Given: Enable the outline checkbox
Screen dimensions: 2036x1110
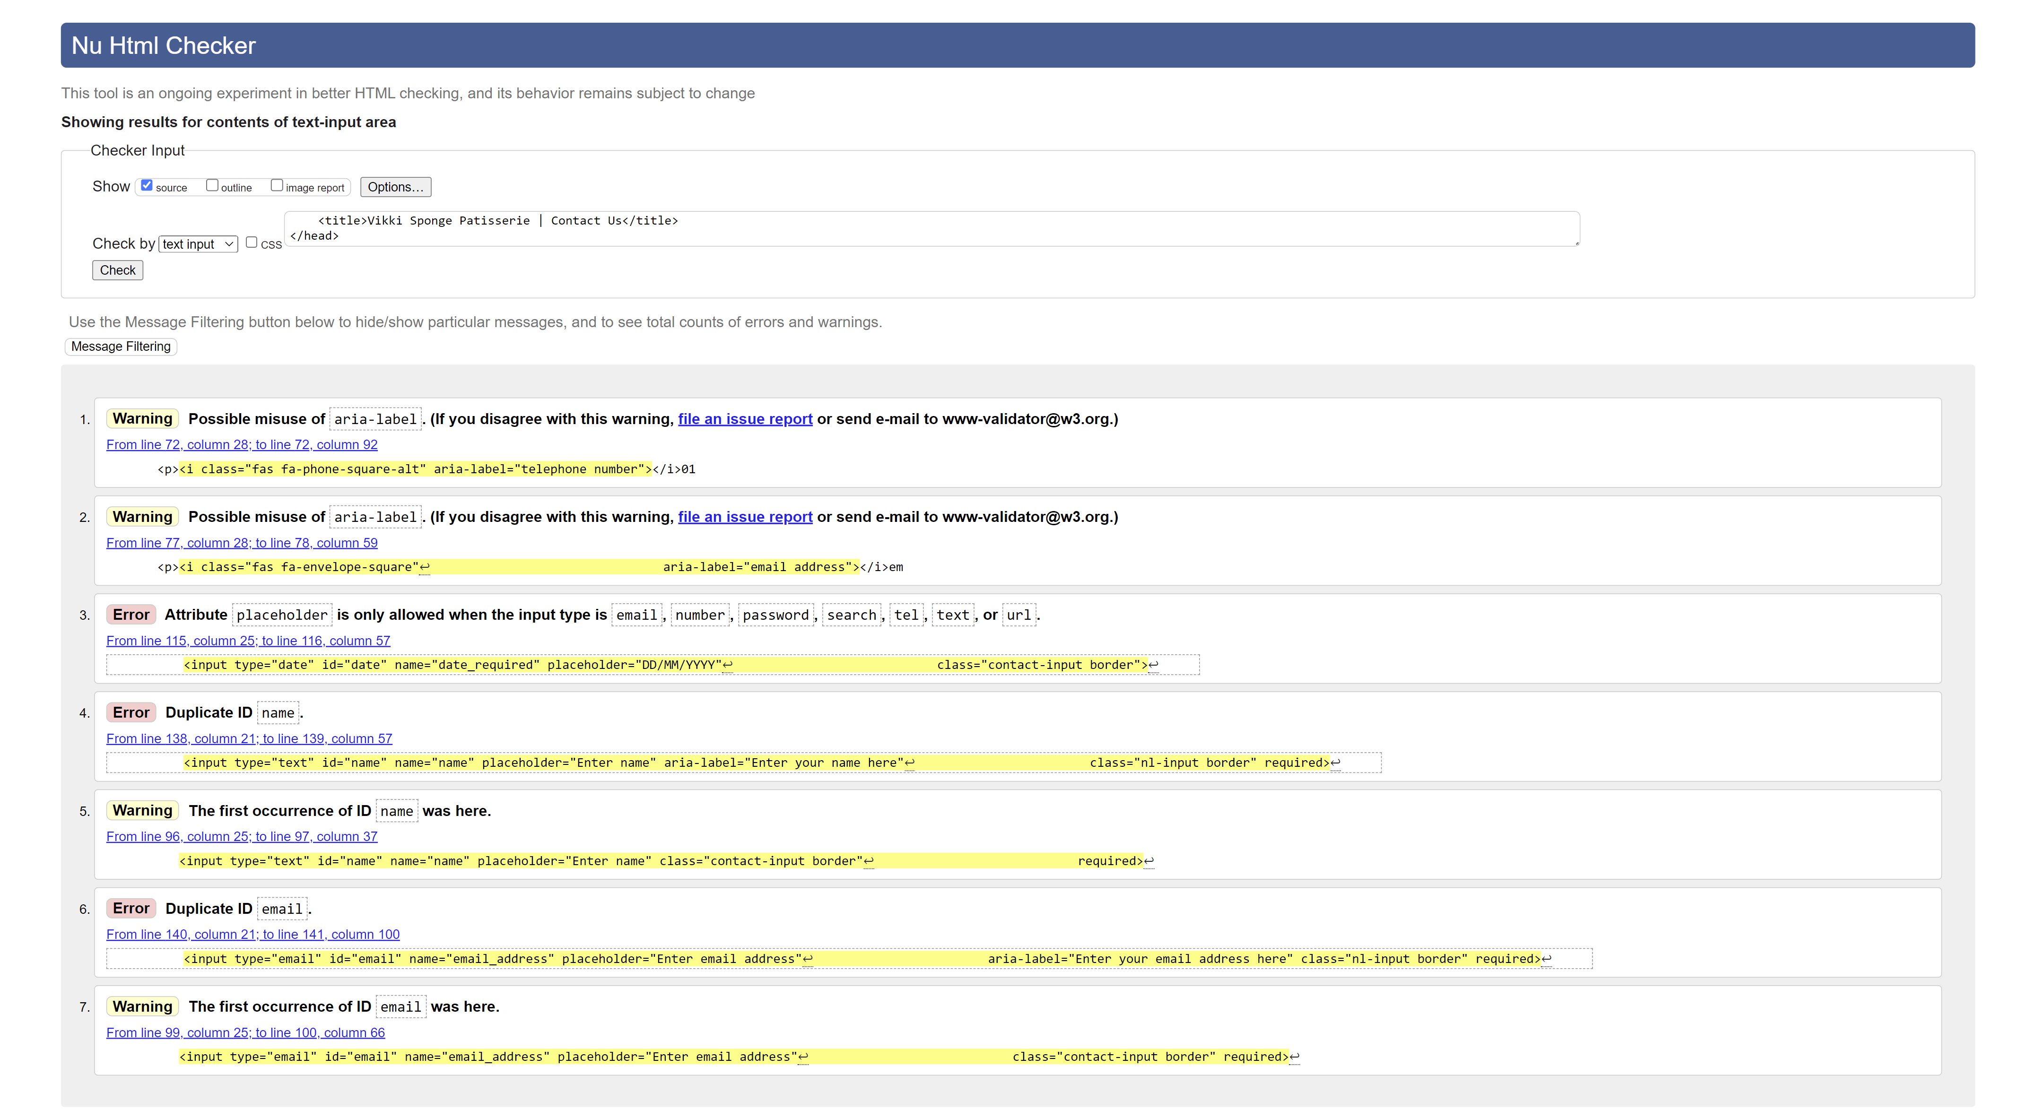Looking at the screenshot, I should 212,186.
